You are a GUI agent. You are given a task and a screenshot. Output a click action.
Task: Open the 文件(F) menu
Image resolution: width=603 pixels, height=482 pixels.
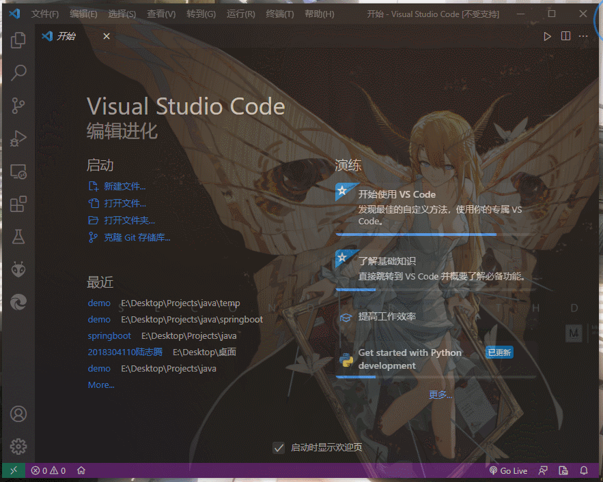(x=45, y=14)
